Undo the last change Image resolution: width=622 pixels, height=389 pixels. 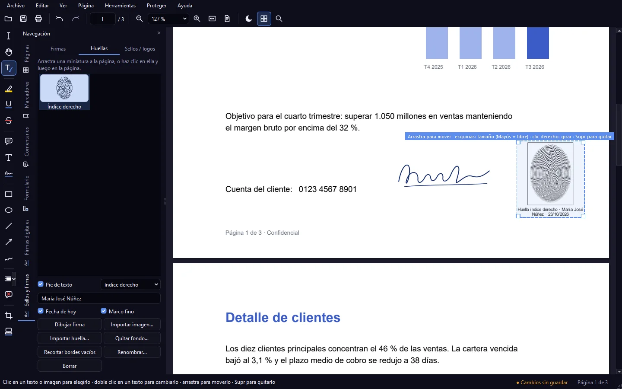coord(60,19)
